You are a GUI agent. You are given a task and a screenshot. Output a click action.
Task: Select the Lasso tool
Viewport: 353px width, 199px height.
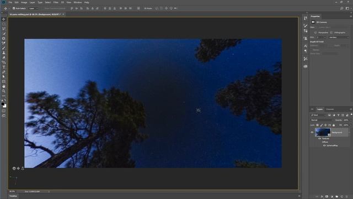pyautogui.click(x=4, y=29)
